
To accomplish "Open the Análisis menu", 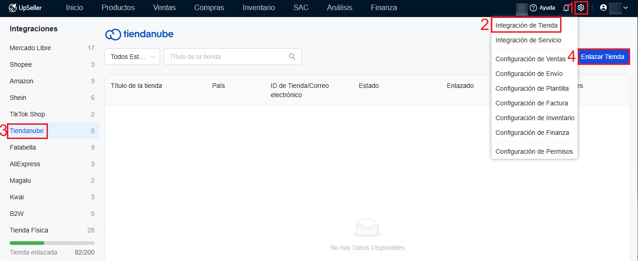I will (340, 8).
